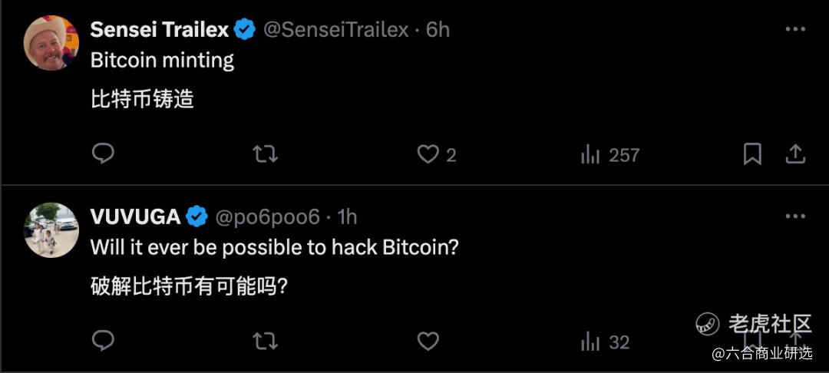
Task: Like Sensei Trailex's tweet
Action: click(x=428, y=154)
